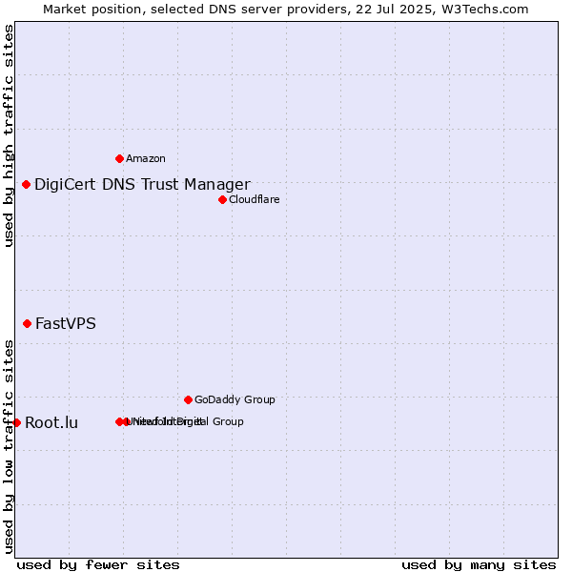Select the 'FastVPS' label text
572x572 pixels.
pyautogui.click(x=66, y=324)
